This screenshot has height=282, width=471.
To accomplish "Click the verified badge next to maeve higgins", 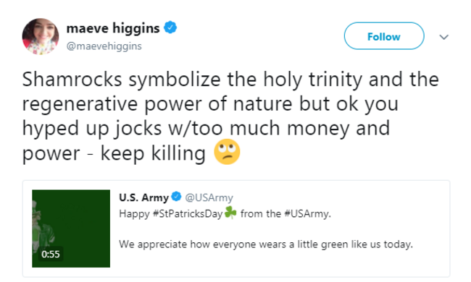I will [170, 27].
